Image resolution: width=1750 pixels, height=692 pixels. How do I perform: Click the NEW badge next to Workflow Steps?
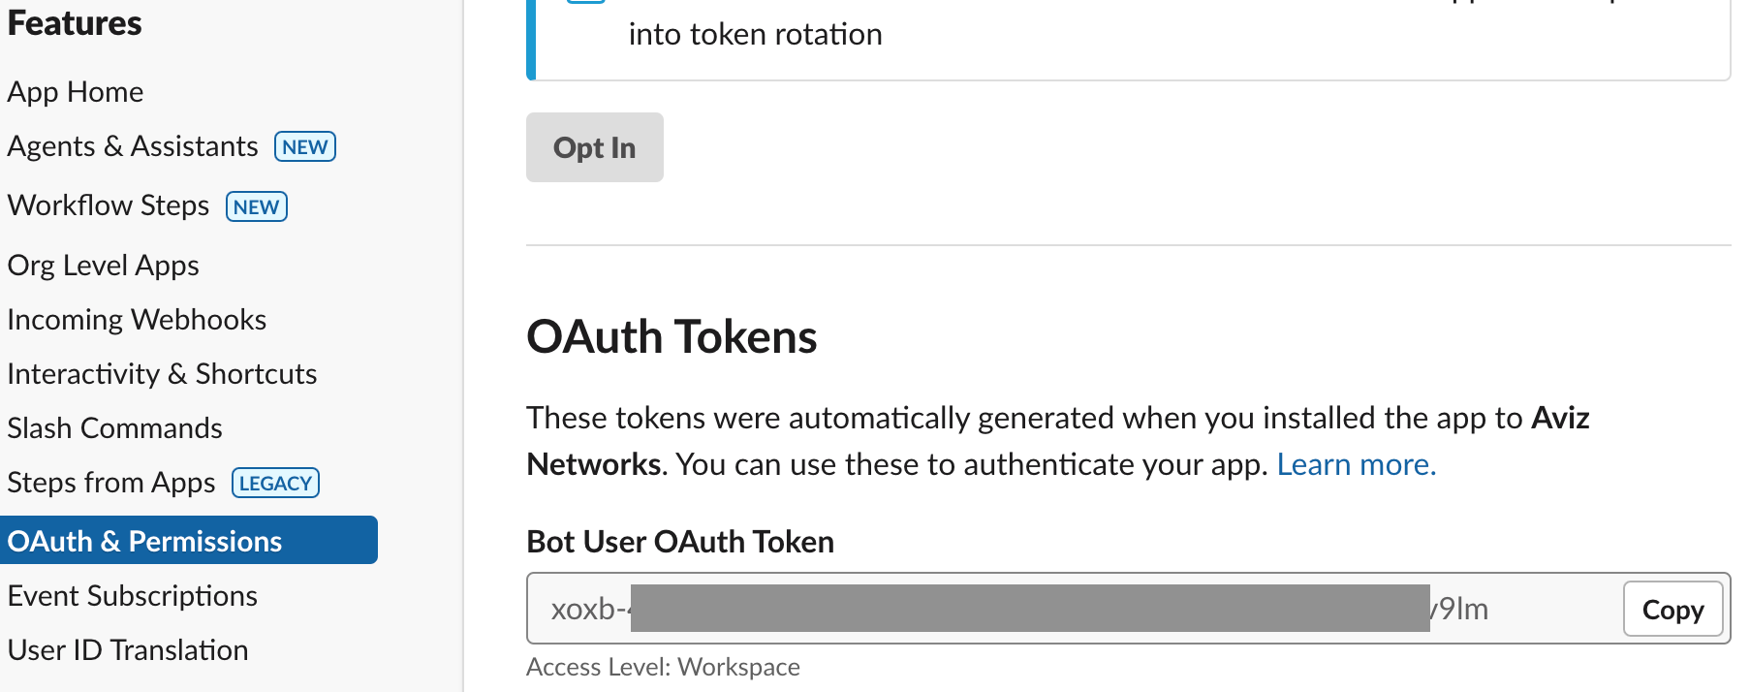257,207
